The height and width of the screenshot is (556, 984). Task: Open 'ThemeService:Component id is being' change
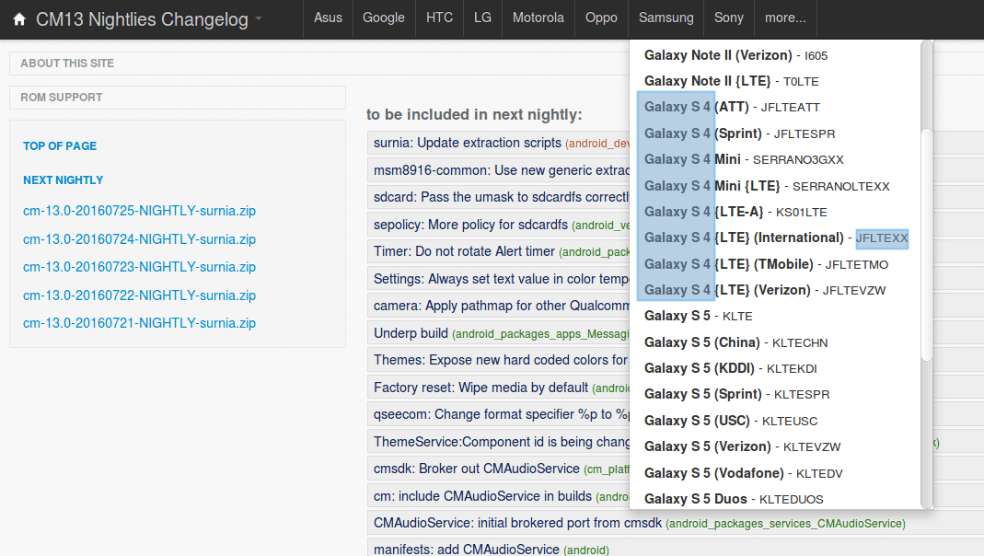point(502,442)
